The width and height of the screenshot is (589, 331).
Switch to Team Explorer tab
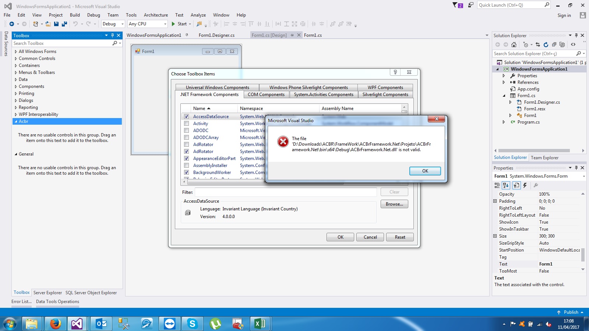[544, 158]
